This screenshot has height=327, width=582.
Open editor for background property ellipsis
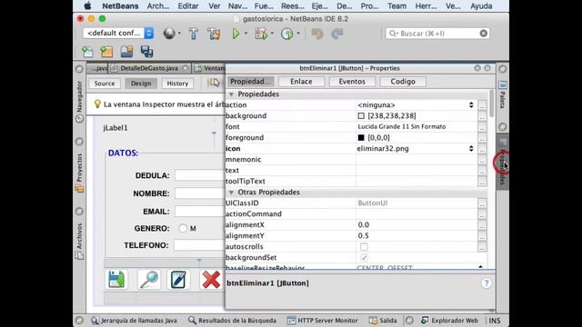(x=482, y=116)
